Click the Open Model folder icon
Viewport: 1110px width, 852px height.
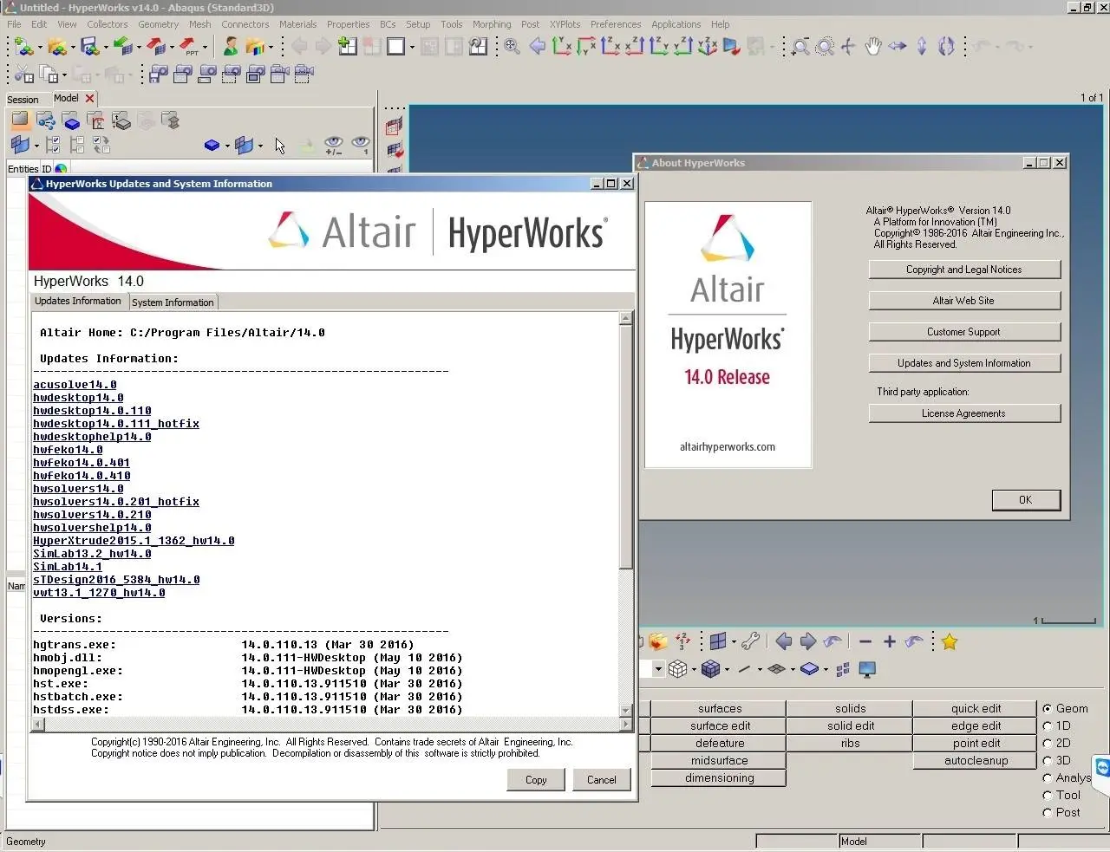[x=56, y=46]
